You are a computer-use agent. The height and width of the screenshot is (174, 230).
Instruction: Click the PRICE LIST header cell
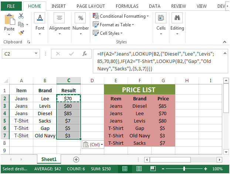[139, 90]
